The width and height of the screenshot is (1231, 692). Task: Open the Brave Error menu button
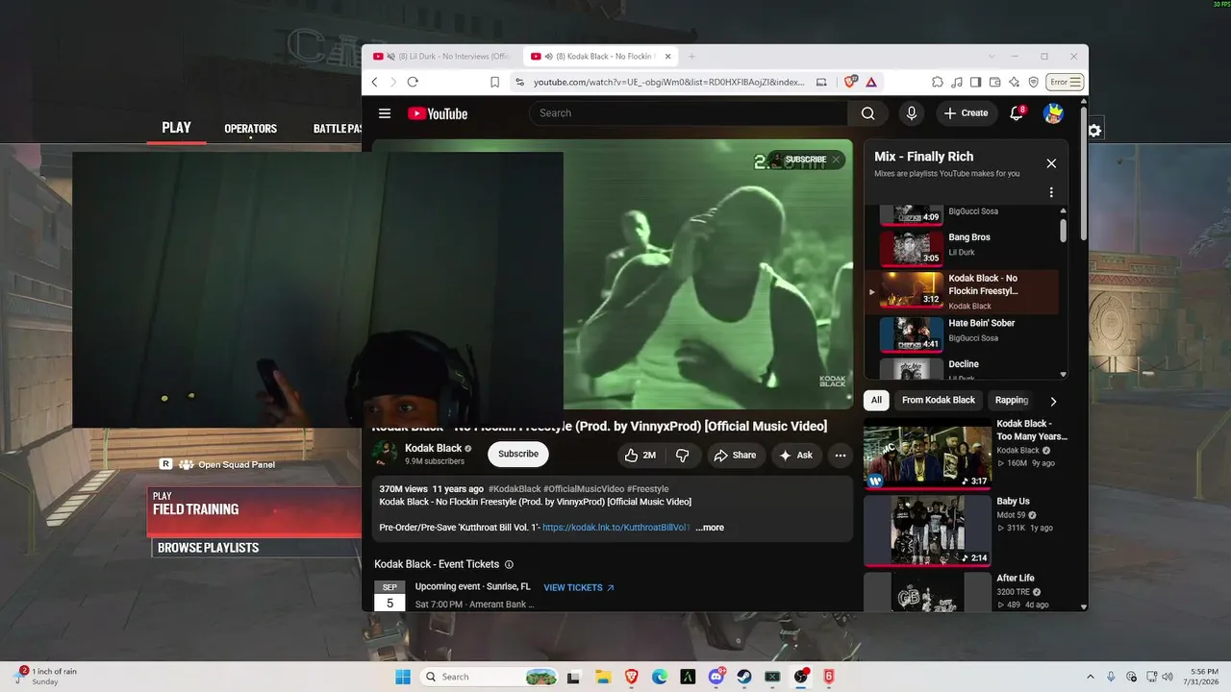pyautogui.click(x=1066, y=82)
